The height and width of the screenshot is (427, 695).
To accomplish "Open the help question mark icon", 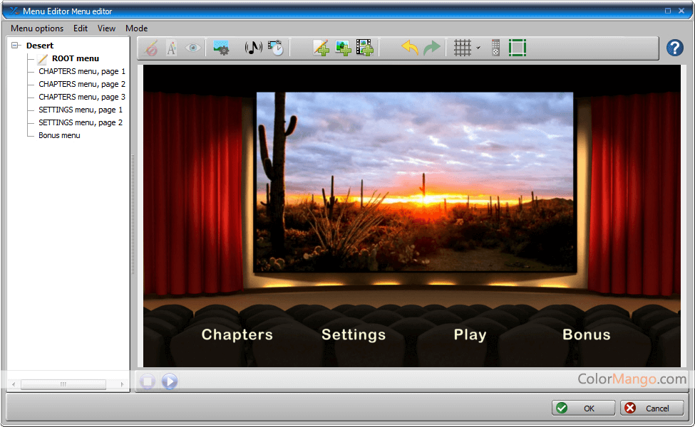I will (x=674, y=48).
